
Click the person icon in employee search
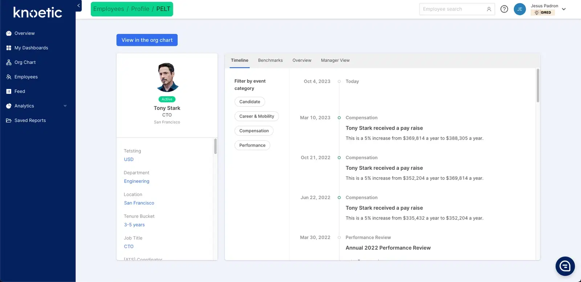[489, 9]
